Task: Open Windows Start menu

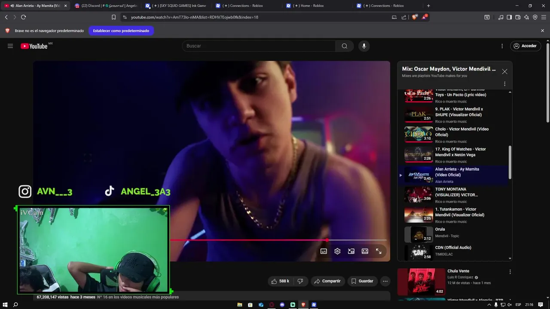Action: click(5, 305)
